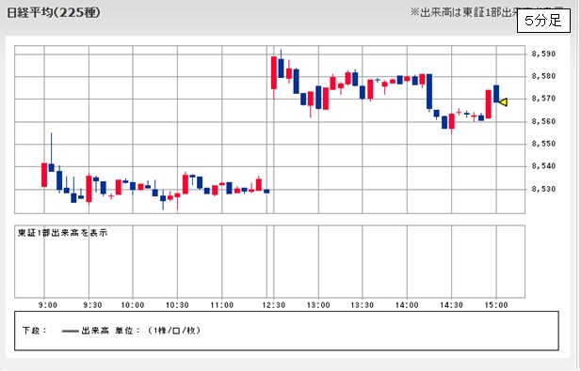The height and width of the screenshot is (371, 581).
Task: Click the long blue candlestick after 14:00
Action: (429, 92)
